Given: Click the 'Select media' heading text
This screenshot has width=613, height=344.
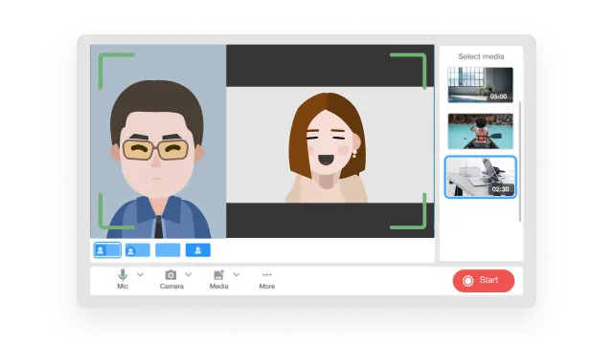Looking at the screenshot, I should [481, 56].
